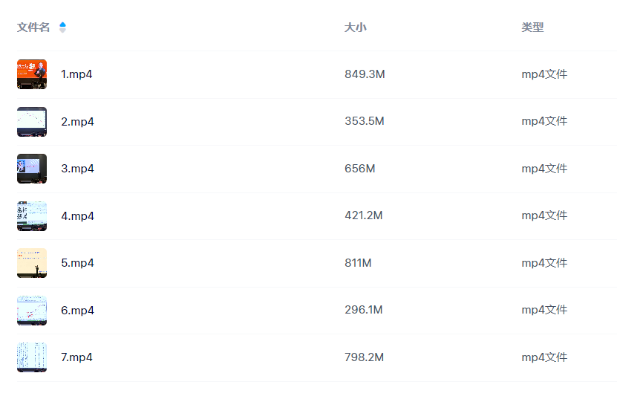Viewport: 617px width, 399px height.
Task: Select the 4.mp4 file name
Action: (x=77, y=216)
